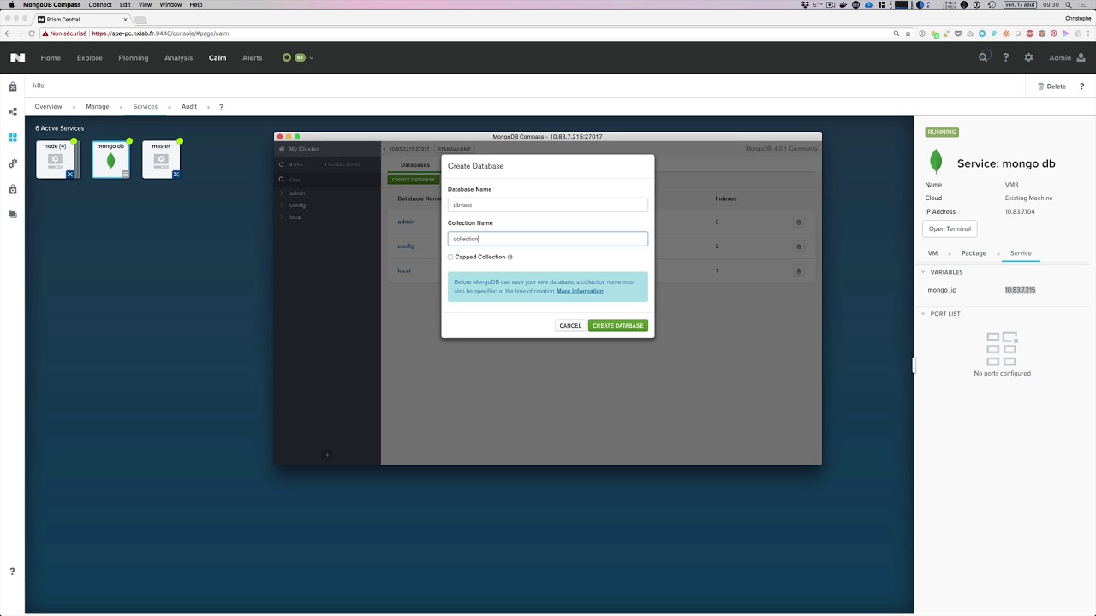Open the Calm library sidebar icon
The width and height of the screenshot is (1096, 616).
(x=13, y=215)
